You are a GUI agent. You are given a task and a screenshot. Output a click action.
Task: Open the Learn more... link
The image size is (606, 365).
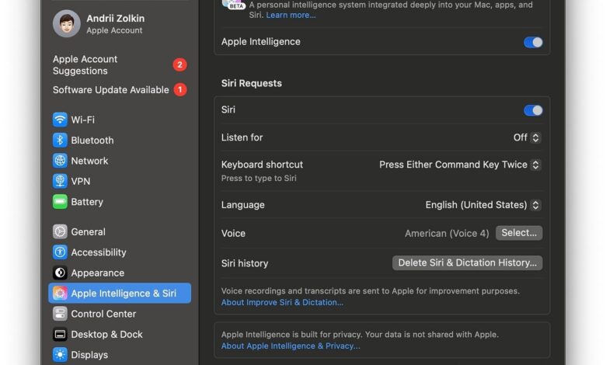tap(291, 15)
